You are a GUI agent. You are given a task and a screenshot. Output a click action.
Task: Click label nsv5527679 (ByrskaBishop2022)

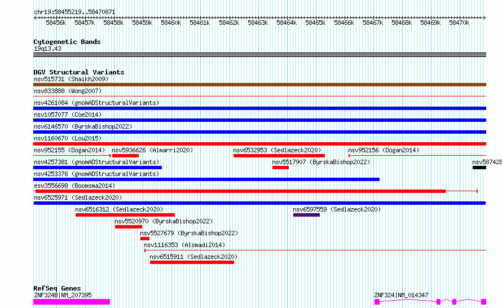pyautogui.click(x=189, y=233)
